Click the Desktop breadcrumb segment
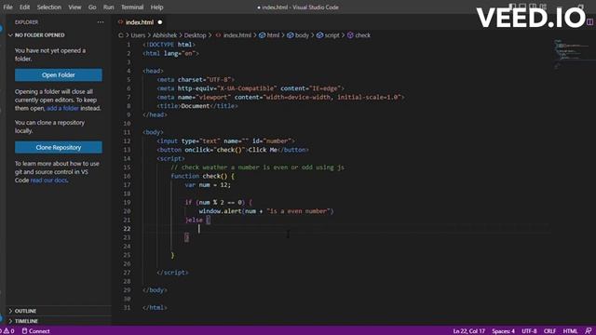596x335 pixels. pyautogui.click(x=195, y=35)
